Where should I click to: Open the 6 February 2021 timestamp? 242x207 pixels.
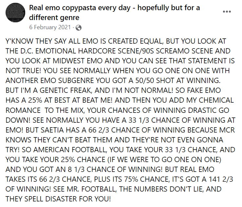point(49,27)
